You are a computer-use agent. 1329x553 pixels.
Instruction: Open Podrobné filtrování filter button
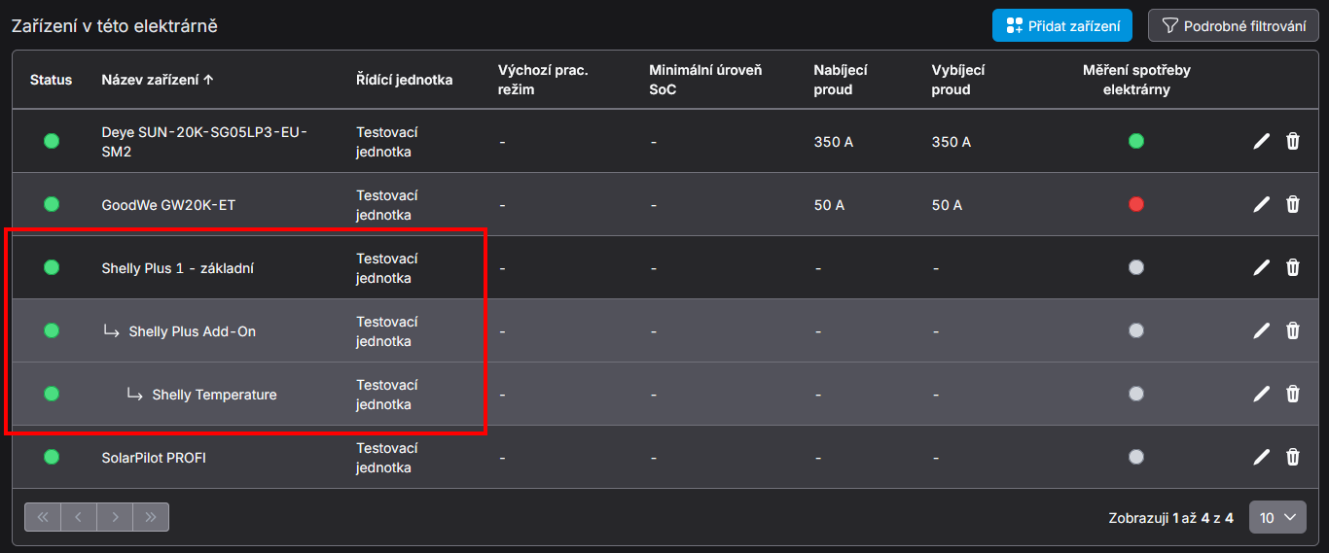[x=1233, y=26]
